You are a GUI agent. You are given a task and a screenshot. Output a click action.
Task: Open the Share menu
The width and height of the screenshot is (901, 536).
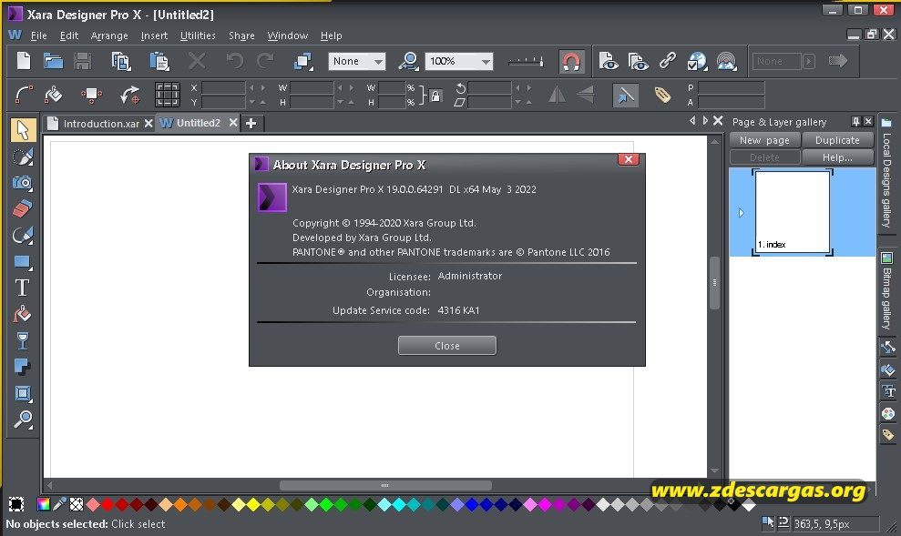[x=241, y=35]
